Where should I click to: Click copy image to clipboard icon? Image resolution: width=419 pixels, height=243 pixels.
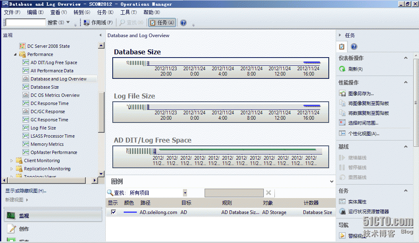pos(342,103)
